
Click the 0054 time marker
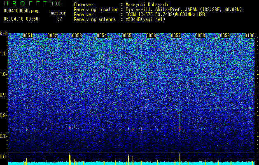pyautogui.click(x=102, y=35)
